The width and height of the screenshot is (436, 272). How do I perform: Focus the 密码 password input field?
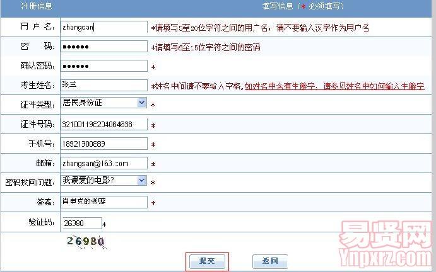[x=104, y=47]
